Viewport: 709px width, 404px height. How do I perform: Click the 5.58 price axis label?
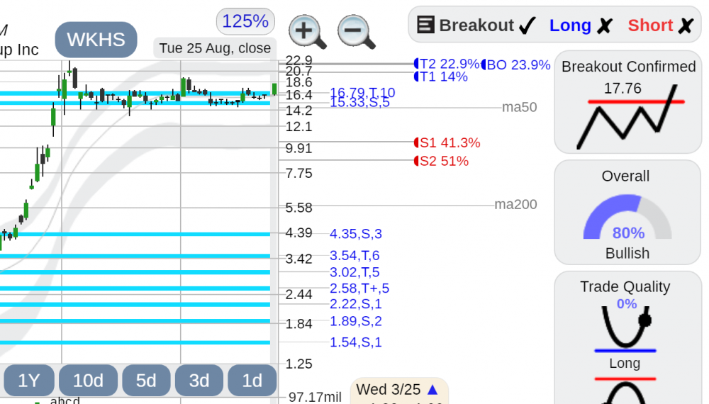pos(299,208)
